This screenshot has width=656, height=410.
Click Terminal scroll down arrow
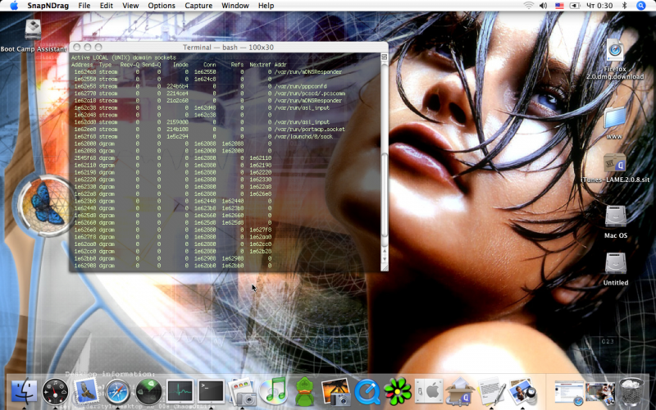[385, 259]
